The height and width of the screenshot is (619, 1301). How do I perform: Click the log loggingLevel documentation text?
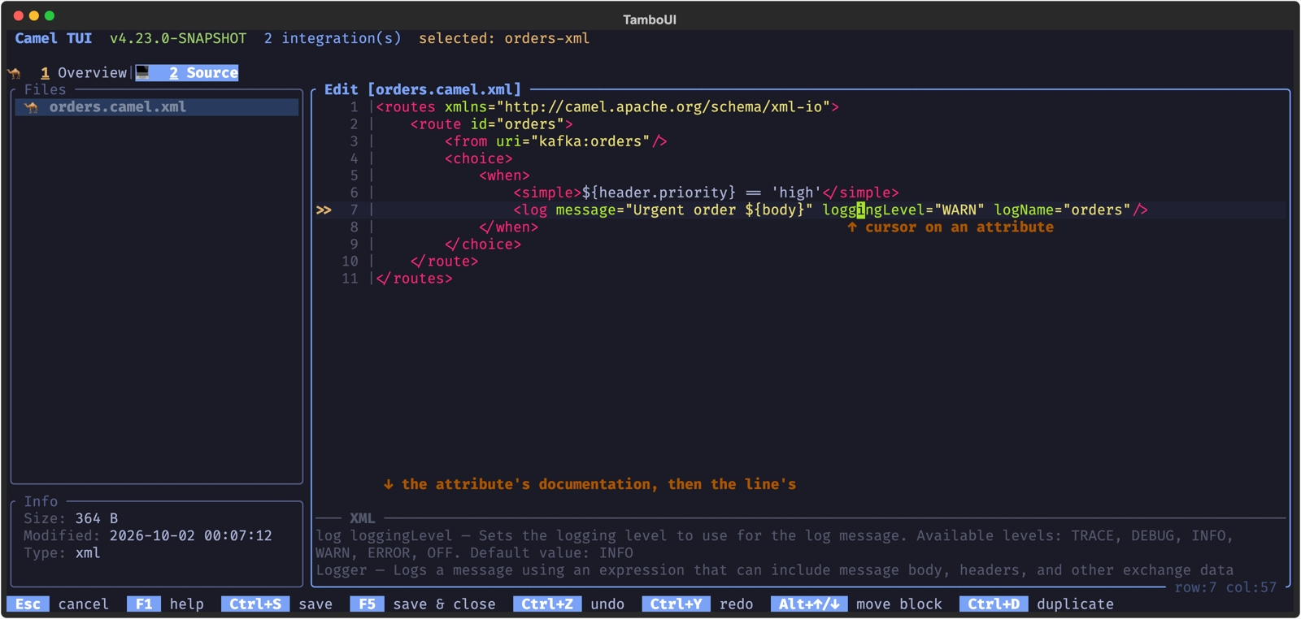775,544
